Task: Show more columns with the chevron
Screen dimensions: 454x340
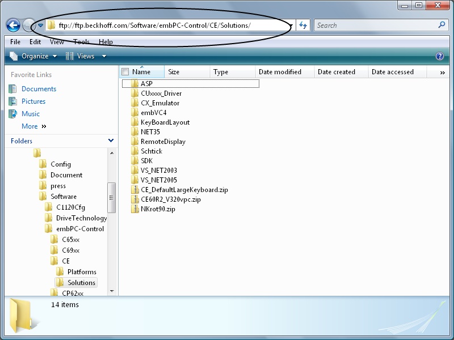Action: click(442, 73)
